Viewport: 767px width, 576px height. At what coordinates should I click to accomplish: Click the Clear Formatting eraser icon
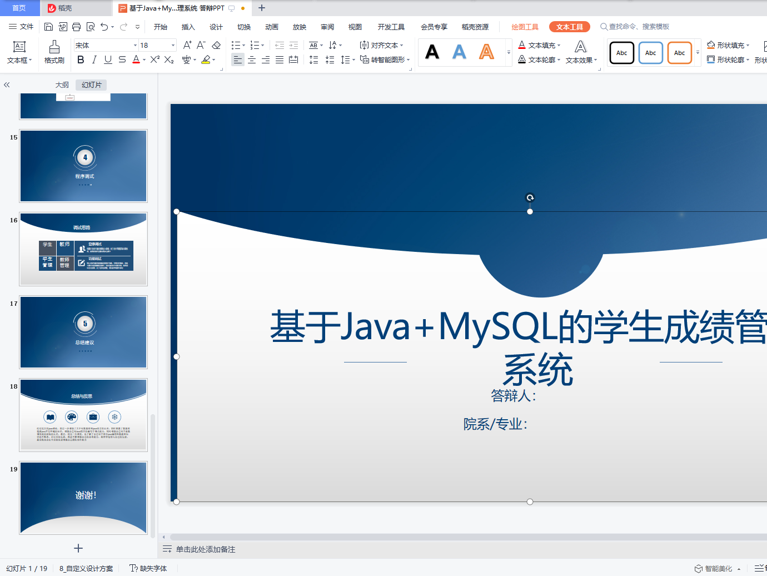pos(217,45)
